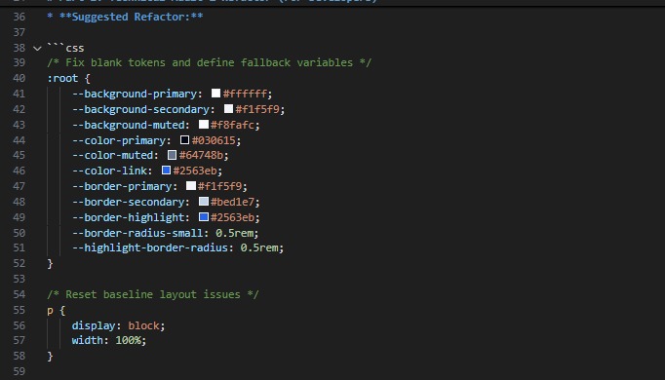
Task: Click the --color-primary #030615 color swatch
Action: [184, 139]
